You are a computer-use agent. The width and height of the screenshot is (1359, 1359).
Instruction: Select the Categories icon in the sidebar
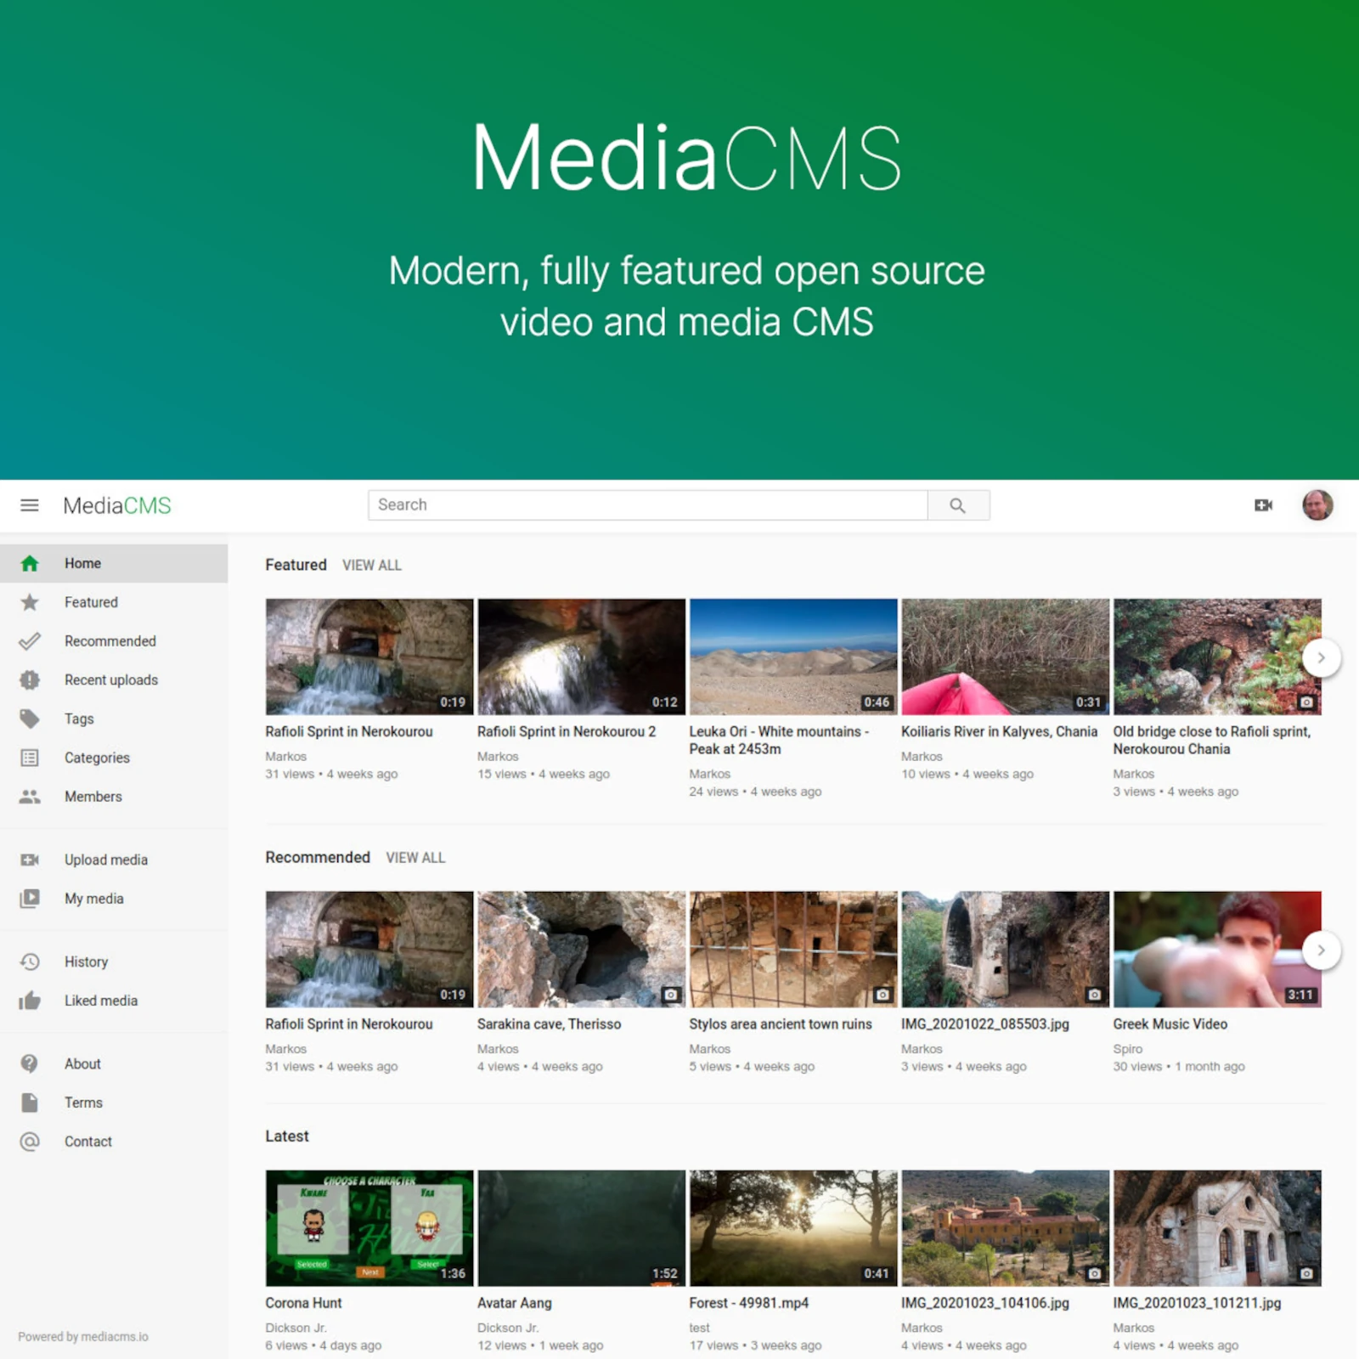click(x=30, y=758)
